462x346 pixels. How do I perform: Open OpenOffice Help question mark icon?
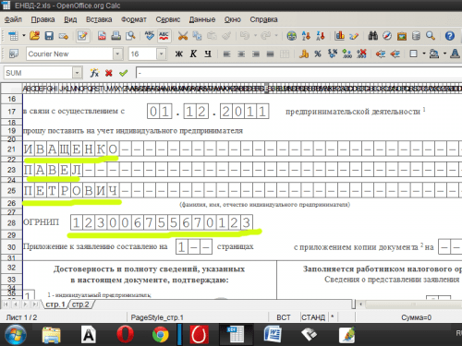(450, 36)
